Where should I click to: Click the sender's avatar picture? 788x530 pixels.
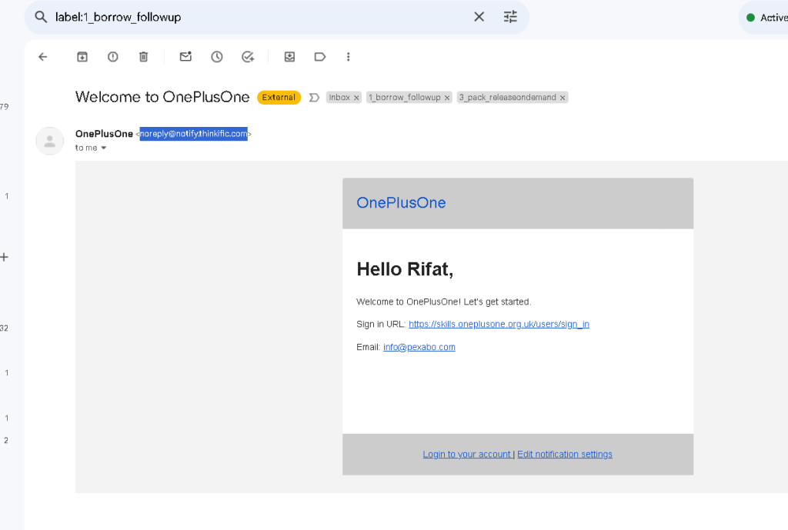pos(50,142)
